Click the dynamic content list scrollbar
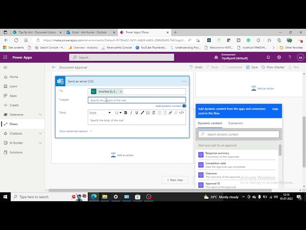Screen dimensions: 306x230 click(x=280, y=150)
